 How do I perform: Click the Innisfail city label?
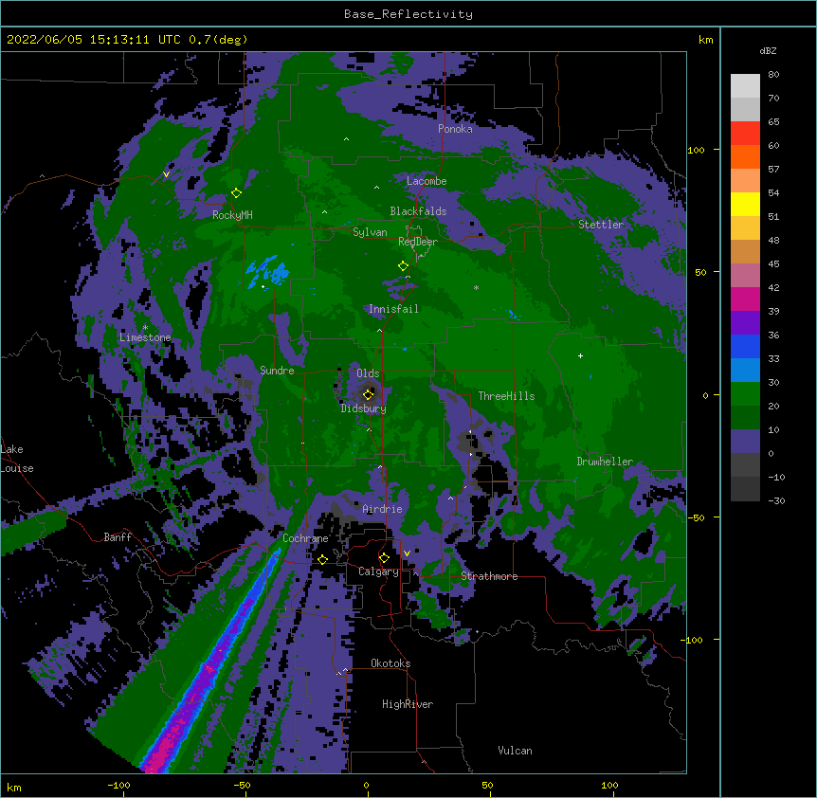(393, 309)
